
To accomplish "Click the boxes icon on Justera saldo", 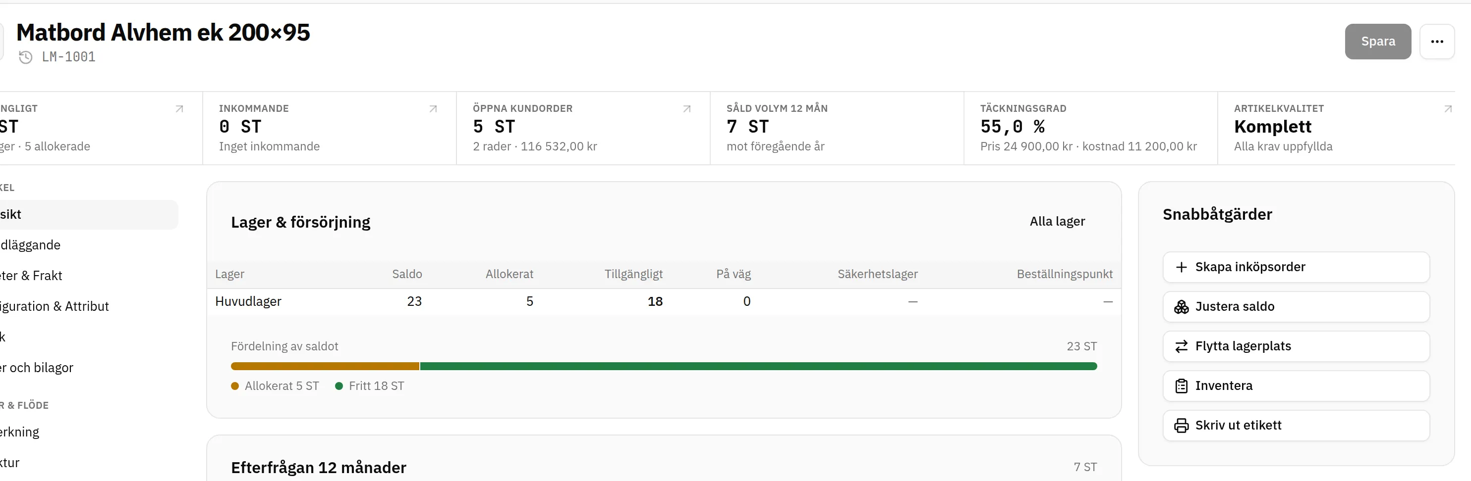I will [x=1181, y=307].
